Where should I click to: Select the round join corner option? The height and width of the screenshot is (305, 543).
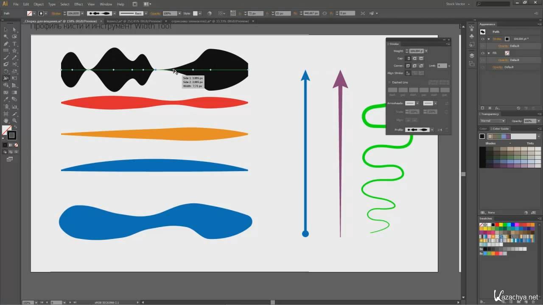415,66
